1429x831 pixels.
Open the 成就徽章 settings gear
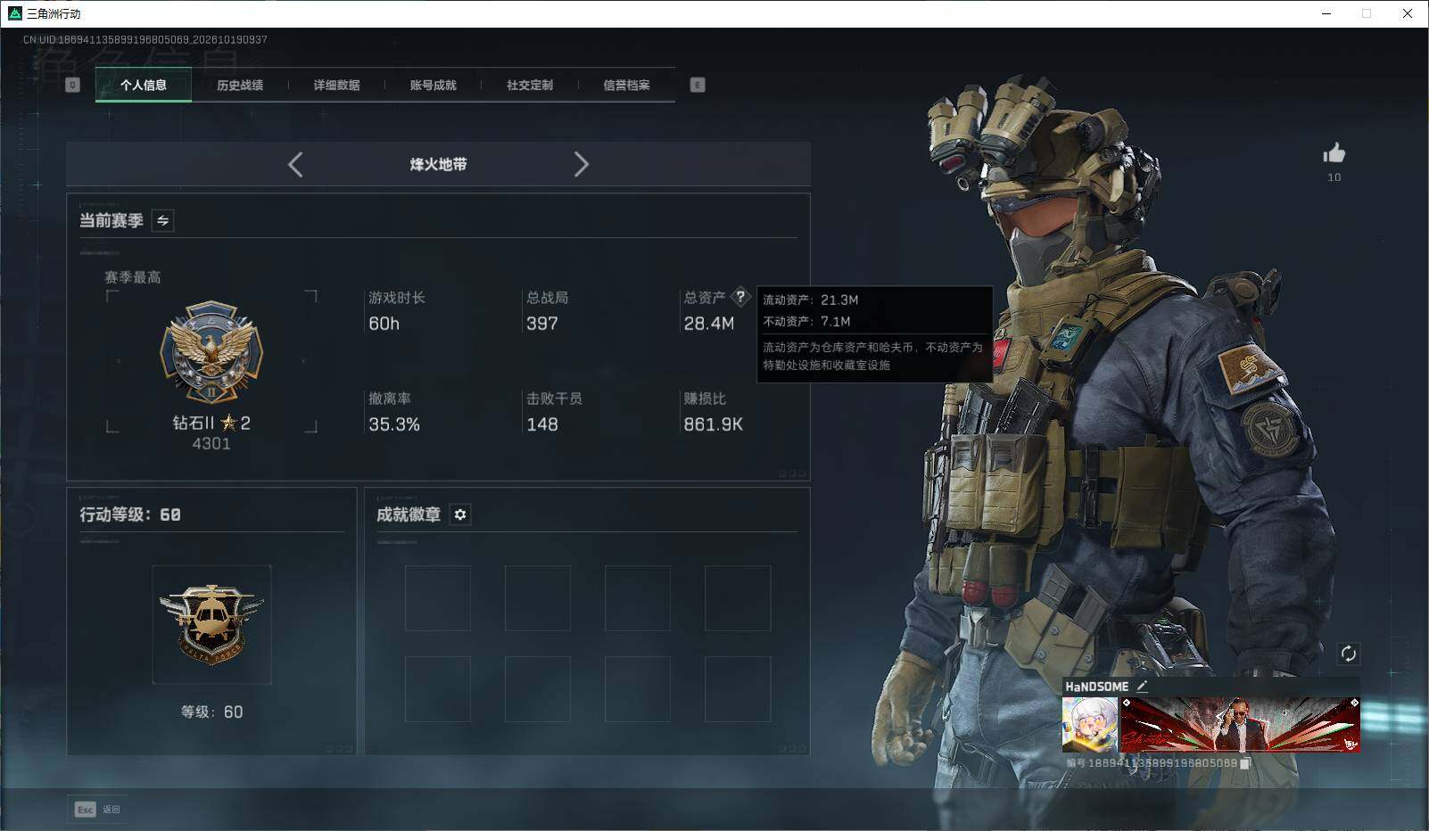[460, 514]
